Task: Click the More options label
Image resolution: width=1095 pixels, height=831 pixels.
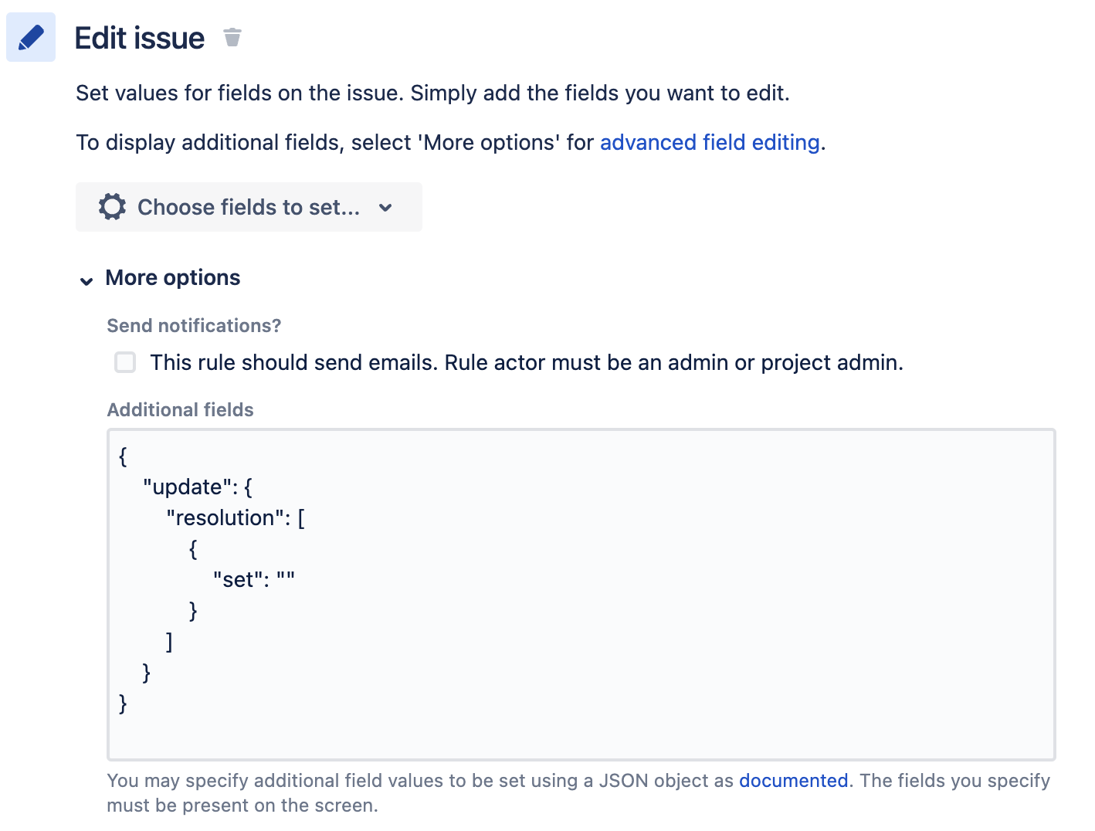Action: point(172,277)
